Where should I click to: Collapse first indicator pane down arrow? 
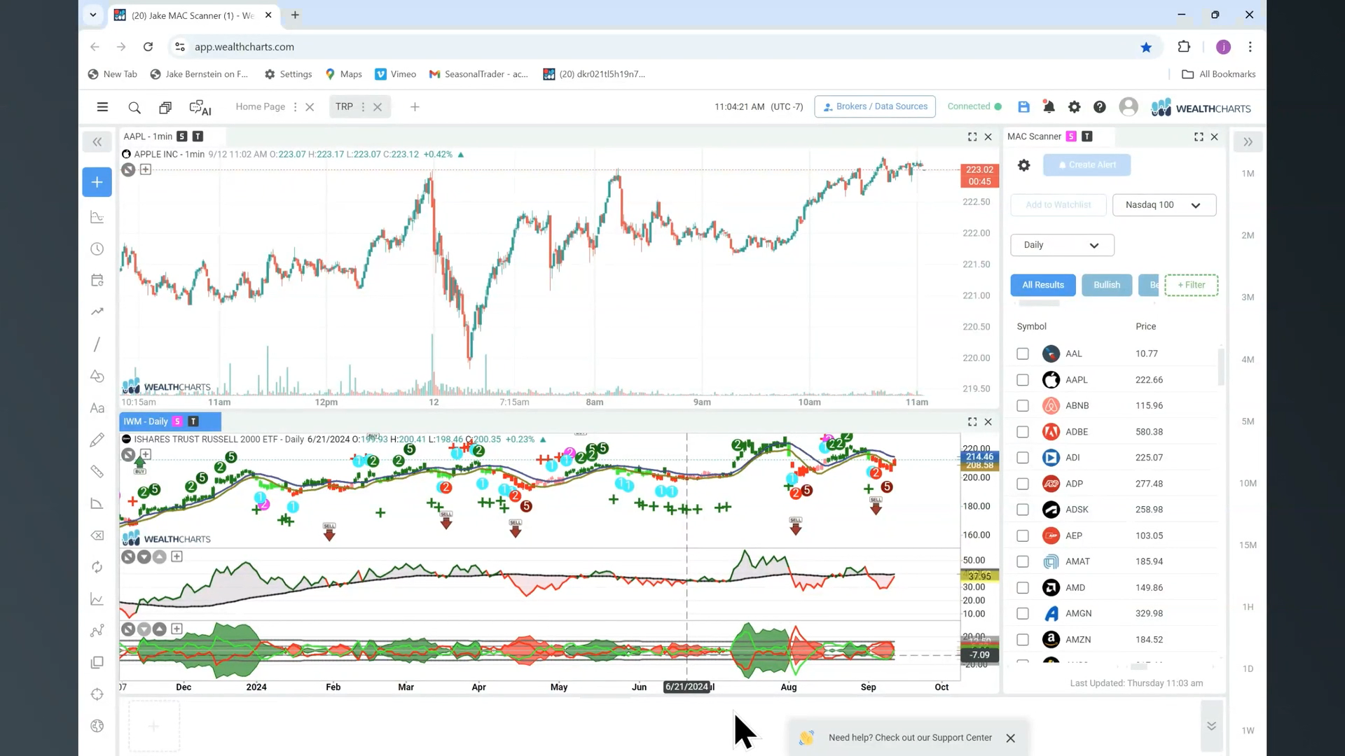pos(144,557)
